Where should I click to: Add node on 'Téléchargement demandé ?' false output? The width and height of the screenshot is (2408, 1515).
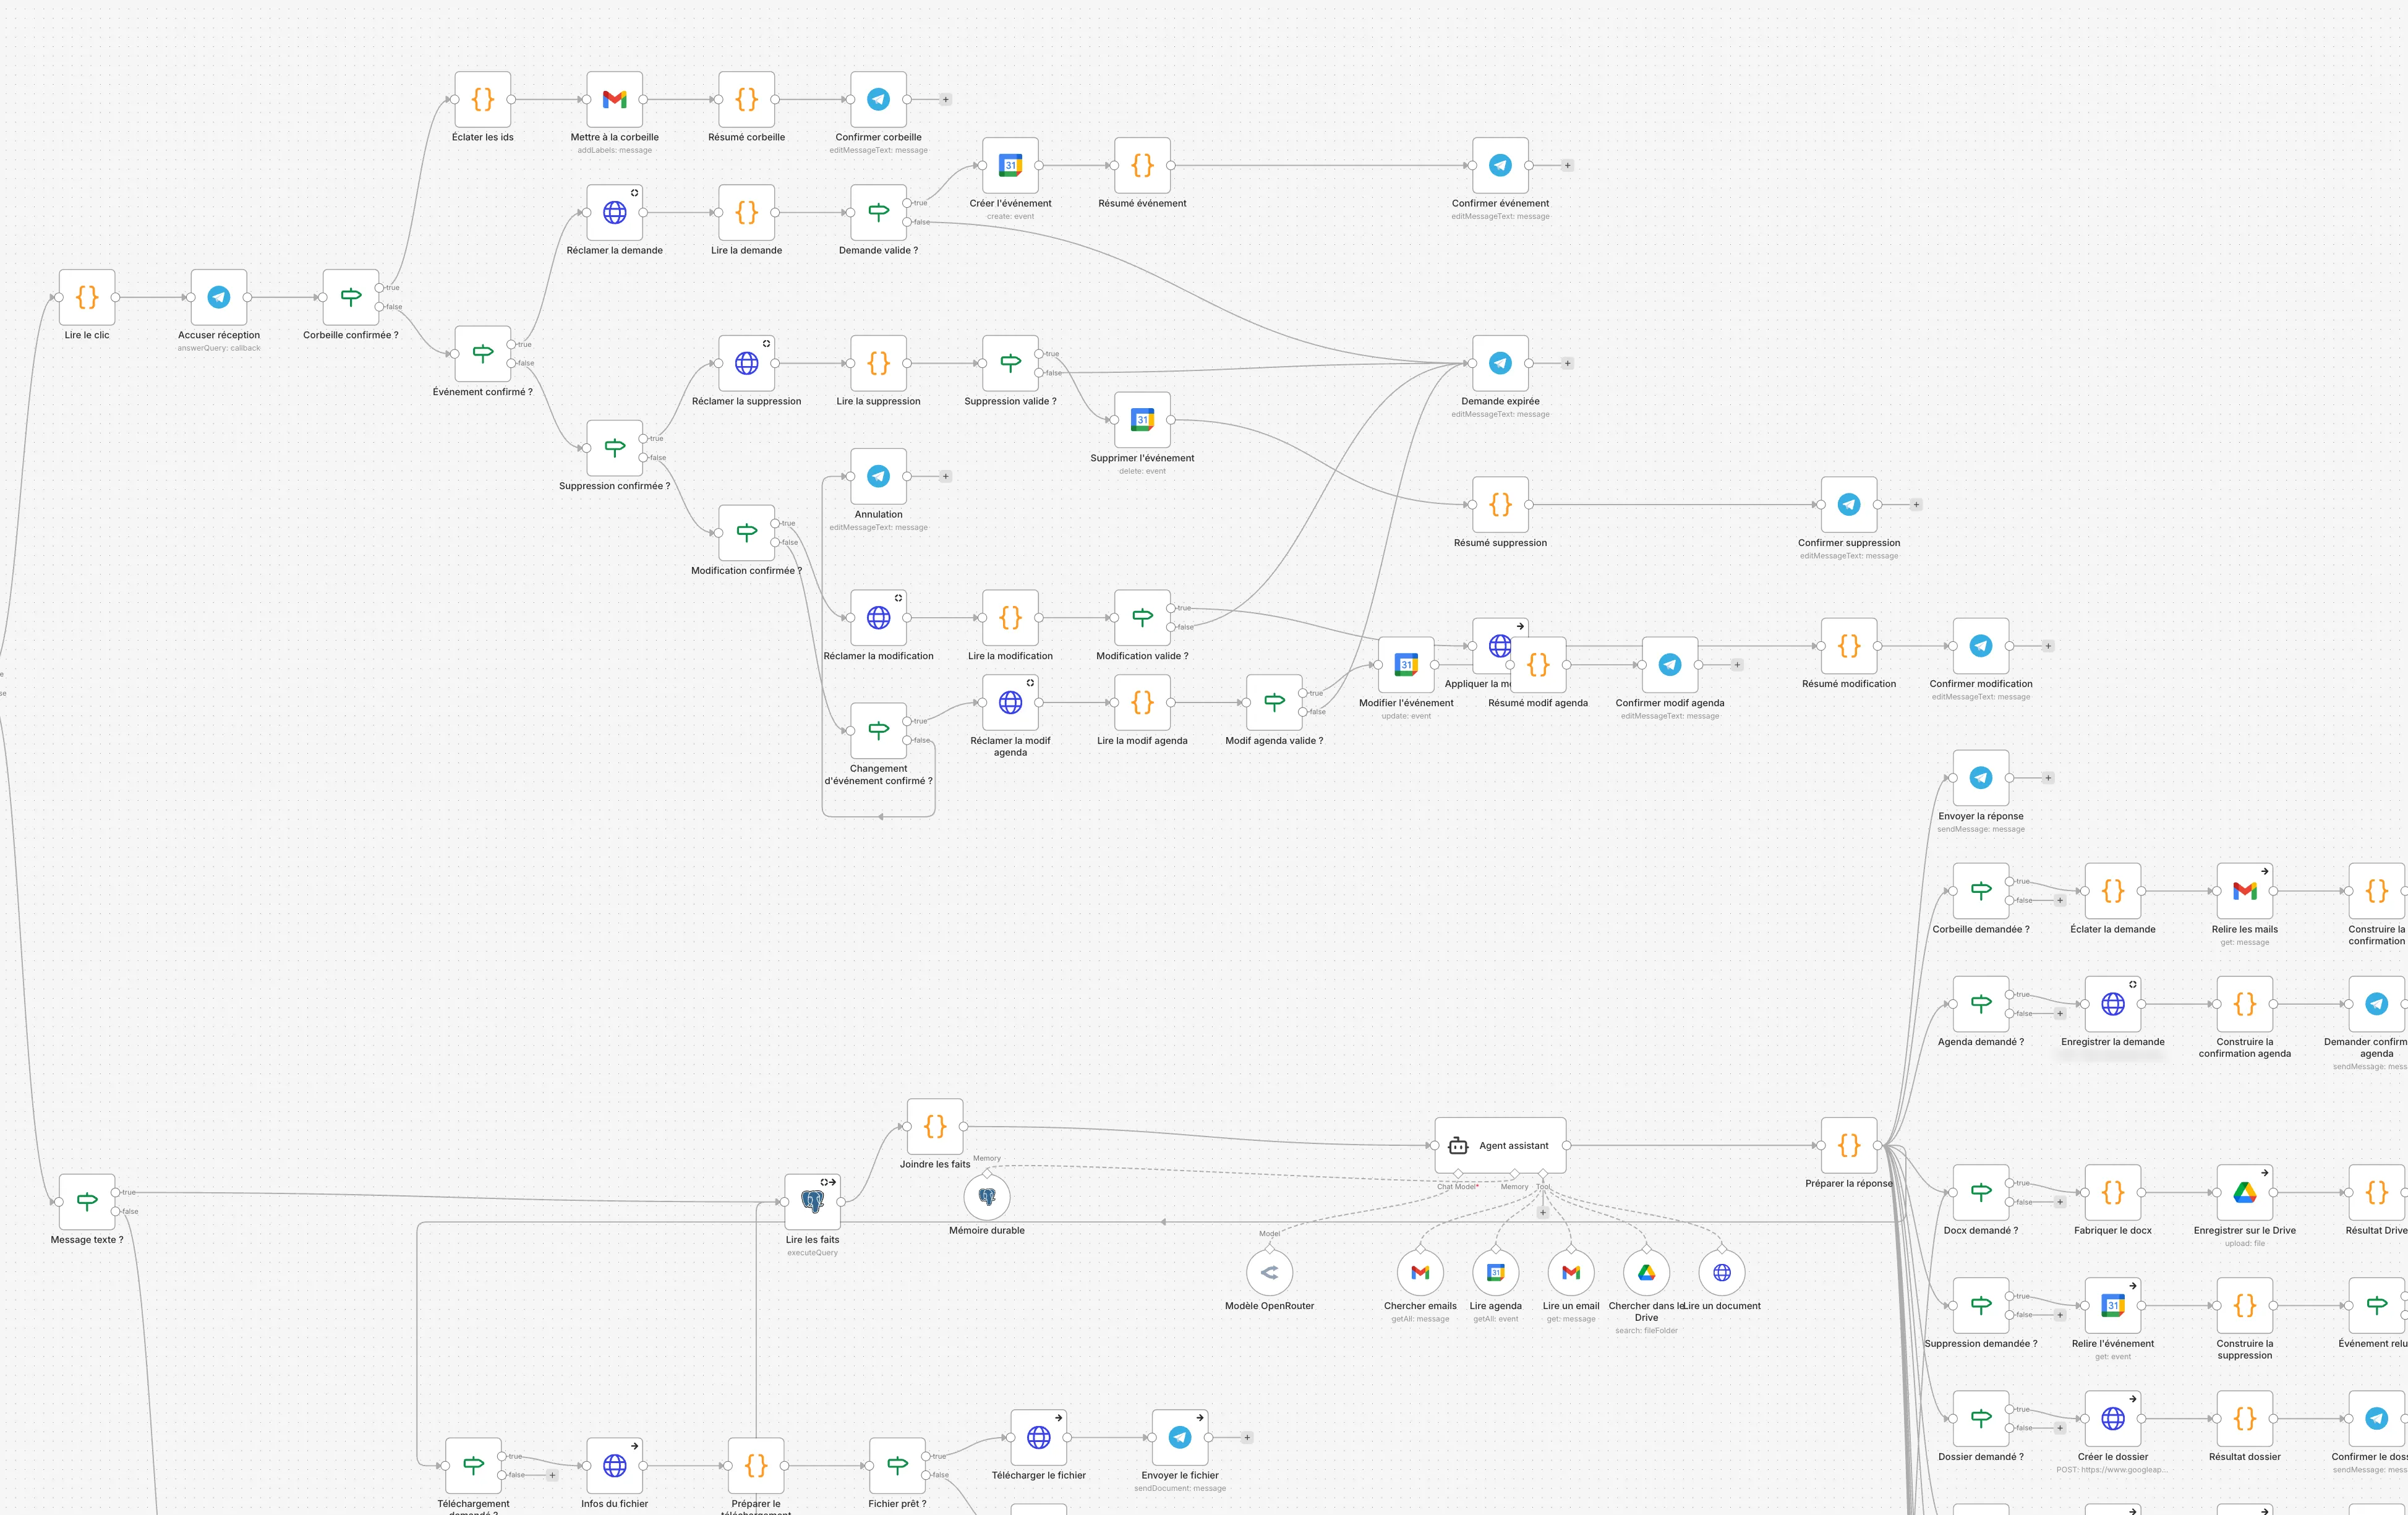pos(552,1475)
